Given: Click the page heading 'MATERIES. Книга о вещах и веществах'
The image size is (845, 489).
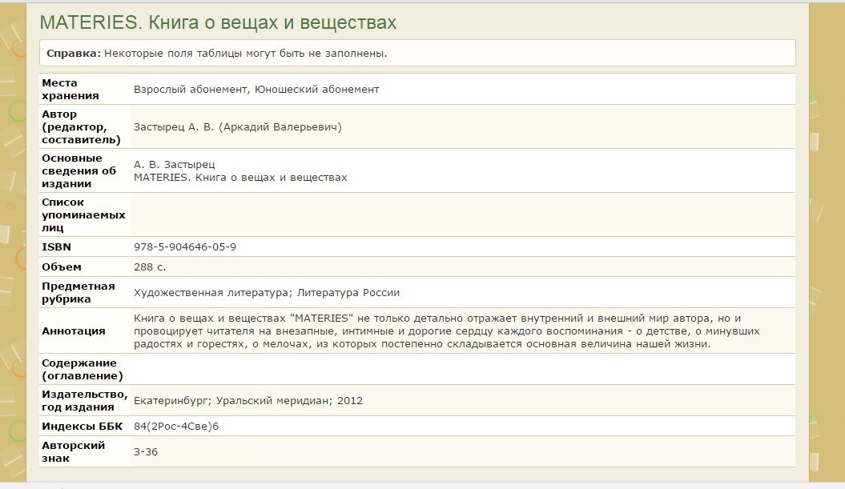Looking at the screenshot, I should [218, 22].
